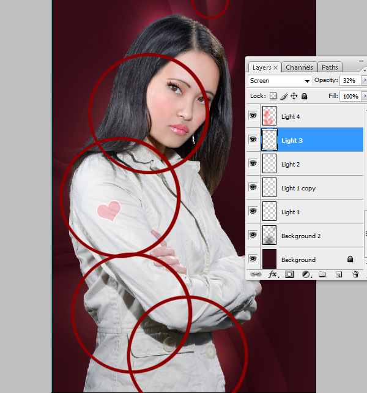Delete layer with trash icon
This screenshot has height=393, width=367.
[355, 274]
